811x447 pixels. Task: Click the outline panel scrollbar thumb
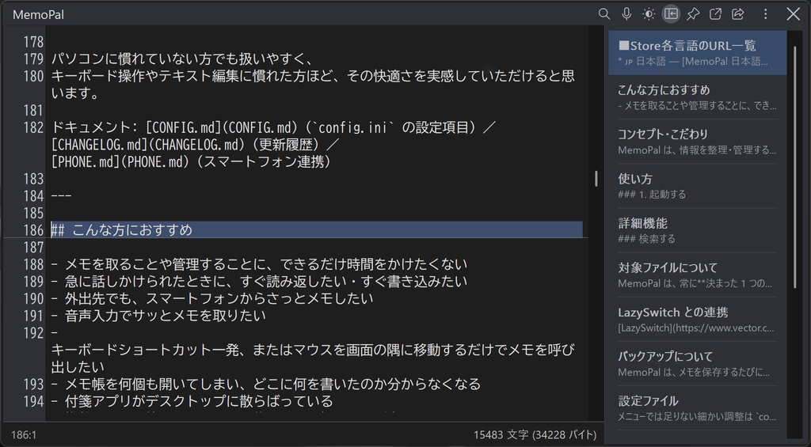tap(795, 168)
